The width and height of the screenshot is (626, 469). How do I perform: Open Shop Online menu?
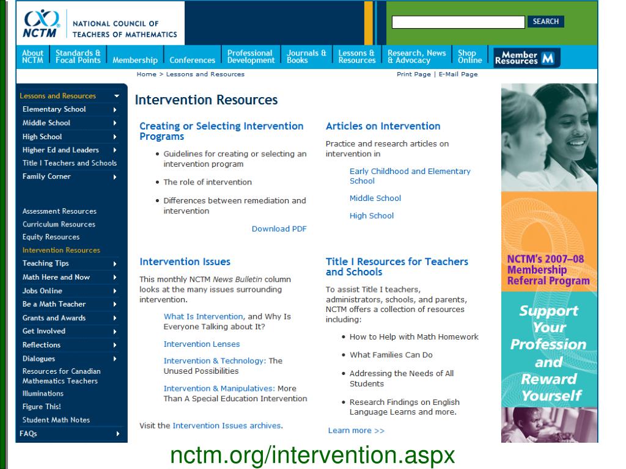point(470,57)
